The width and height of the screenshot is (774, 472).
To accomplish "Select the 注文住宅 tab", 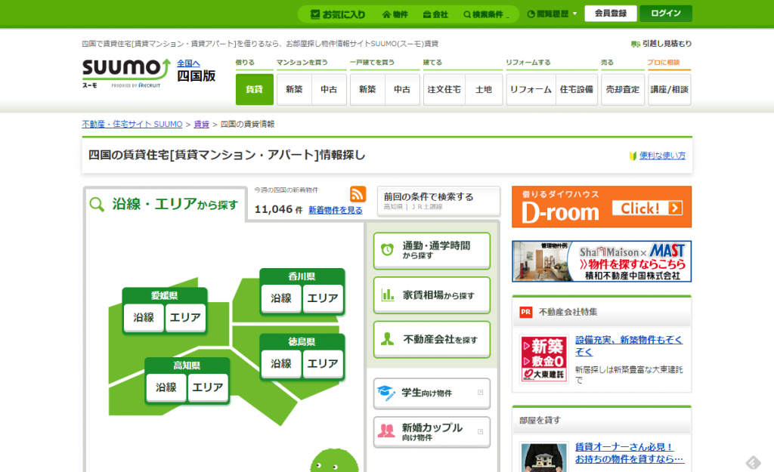I will (444, 89).
